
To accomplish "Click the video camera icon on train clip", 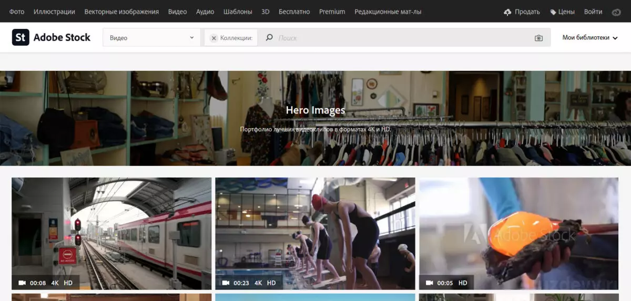I will point(22,283).
